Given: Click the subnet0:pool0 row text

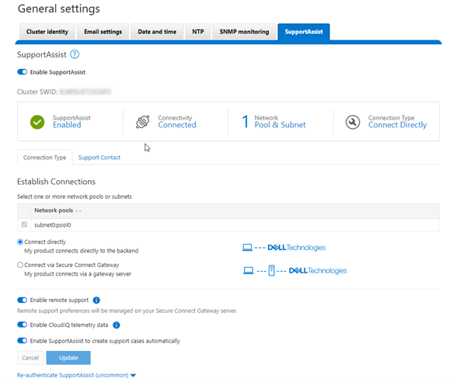Looking at the screenshot, I should (x=53, y=225).
